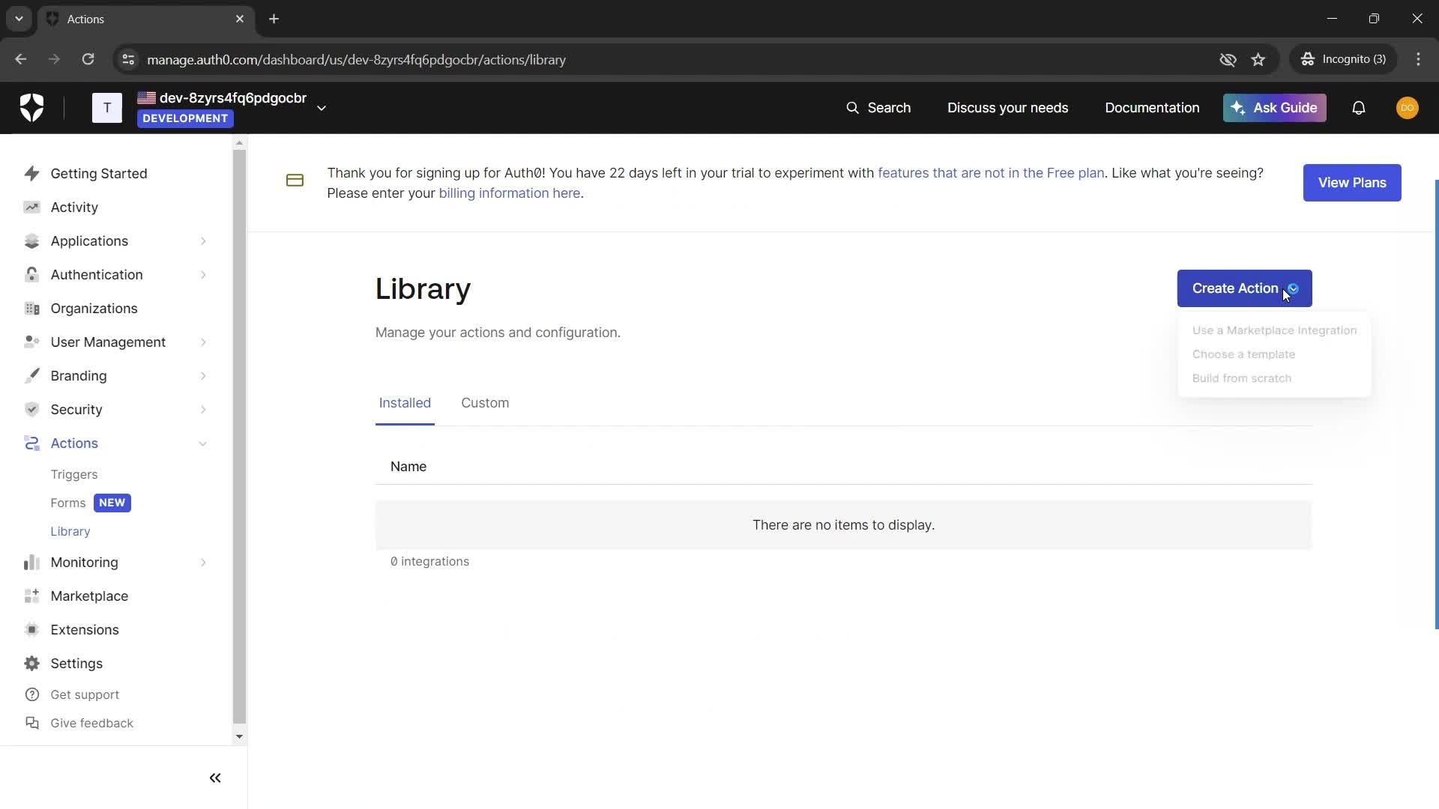Click the Settings gear icon
Screen dimensions: 1439x809
point(31,664)
